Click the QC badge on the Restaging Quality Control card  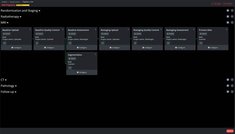pos(135,43)
